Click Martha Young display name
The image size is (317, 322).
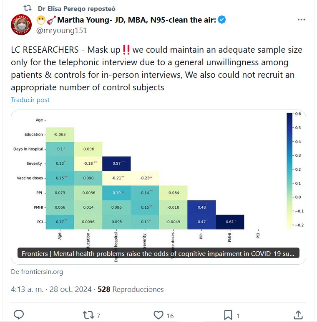click(136, 20)
